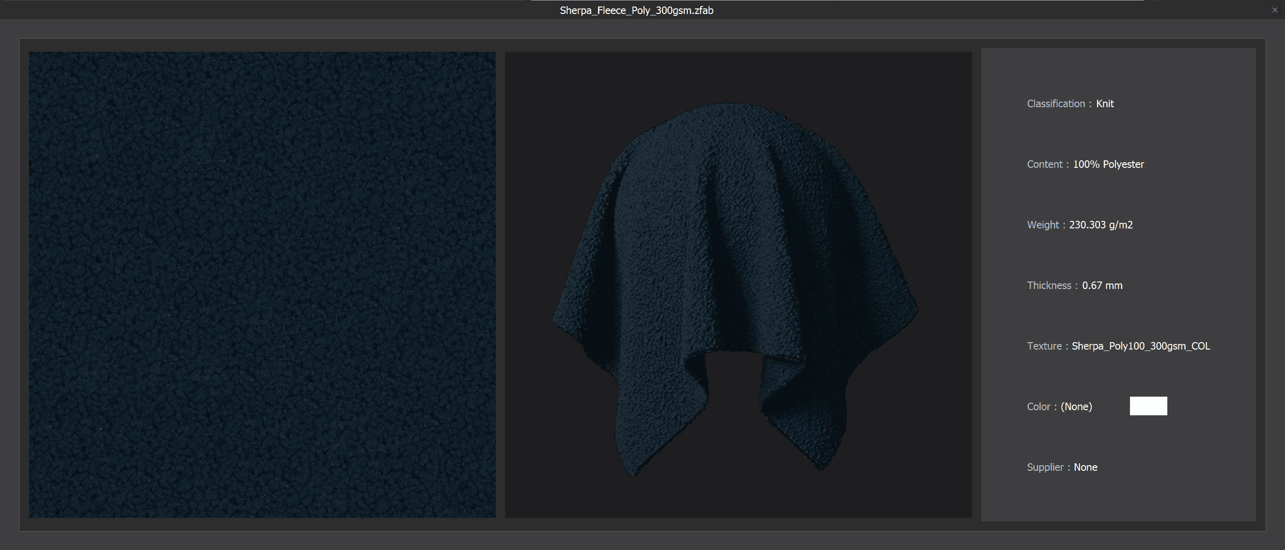Close the fabric info window
This screenshot has height=550, width=1285.
[x=1274, y=9]
